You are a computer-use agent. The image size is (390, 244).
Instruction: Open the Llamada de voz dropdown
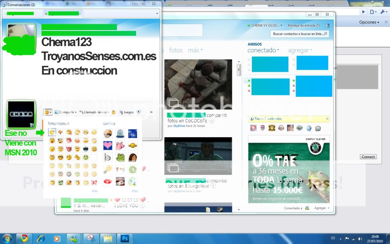click(x=94, y=112)
